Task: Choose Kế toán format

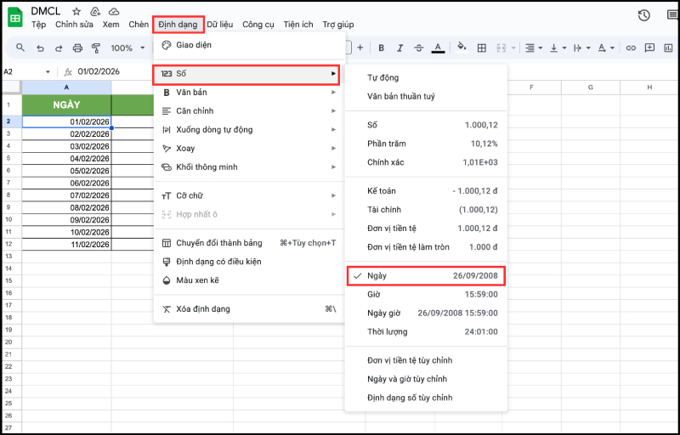Action: tap(426, 191)
